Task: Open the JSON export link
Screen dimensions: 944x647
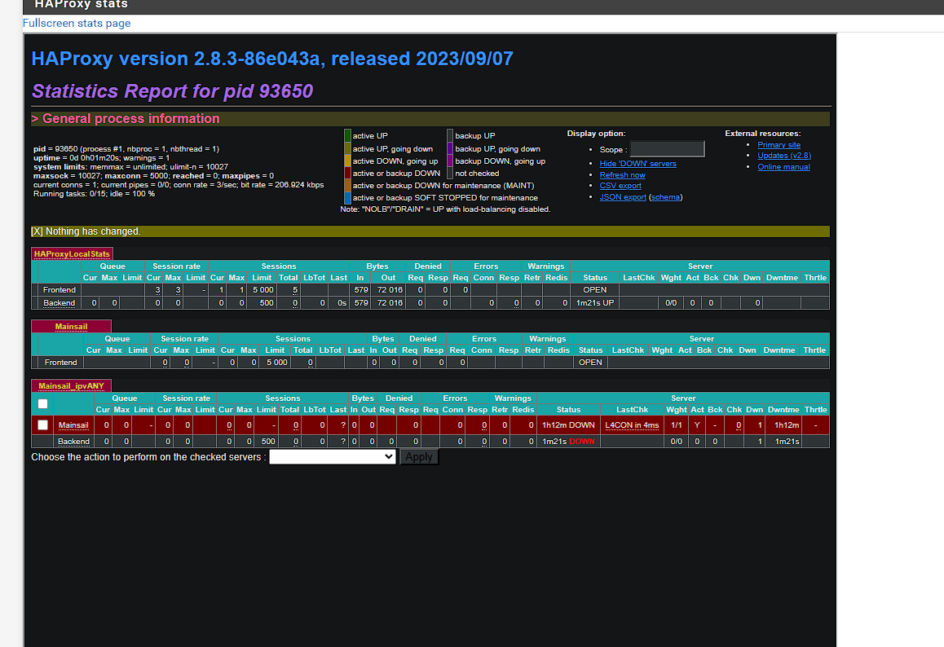Action: (x=623, y=197)
